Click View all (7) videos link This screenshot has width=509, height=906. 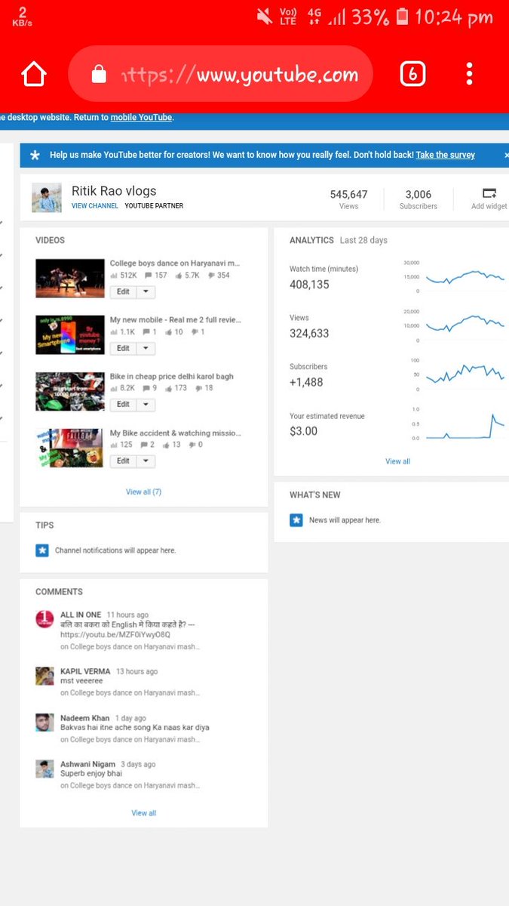[x=143, y=492]
